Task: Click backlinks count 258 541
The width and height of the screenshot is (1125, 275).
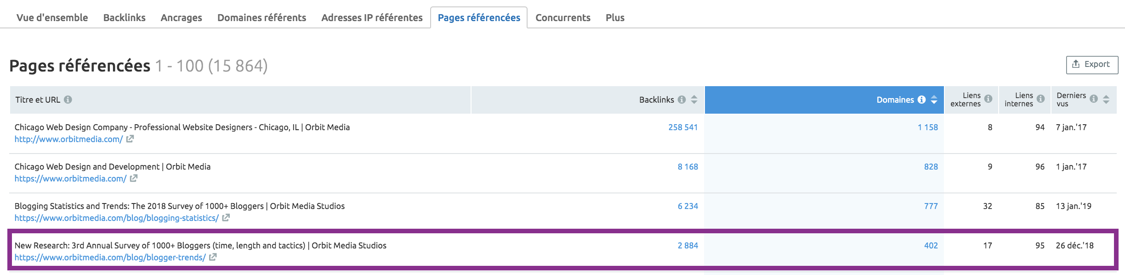Action: pyautogui.click(x=683, y=127)
